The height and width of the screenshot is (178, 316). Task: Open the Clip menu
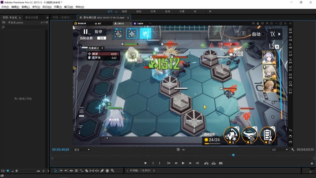tap(26, 7)
